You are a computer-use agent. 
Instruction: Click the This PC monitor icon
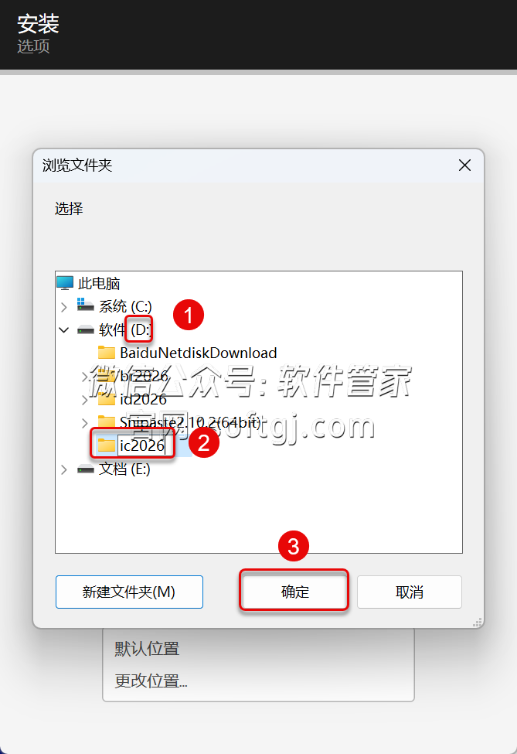click(65, 283)
